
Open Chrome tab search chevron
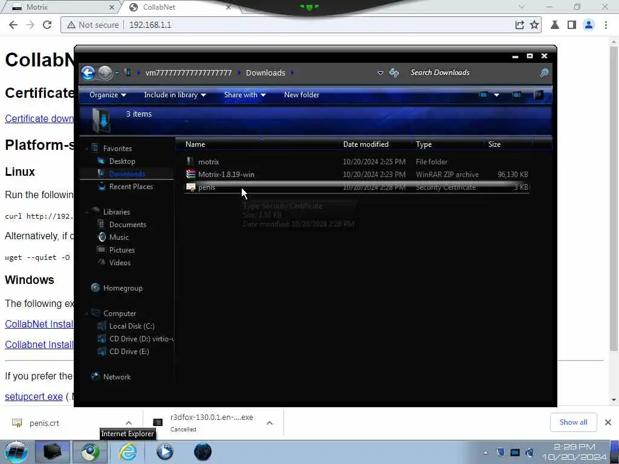[x=522, y=7]
